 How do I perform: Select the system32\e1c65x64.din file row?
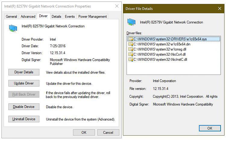174,44
